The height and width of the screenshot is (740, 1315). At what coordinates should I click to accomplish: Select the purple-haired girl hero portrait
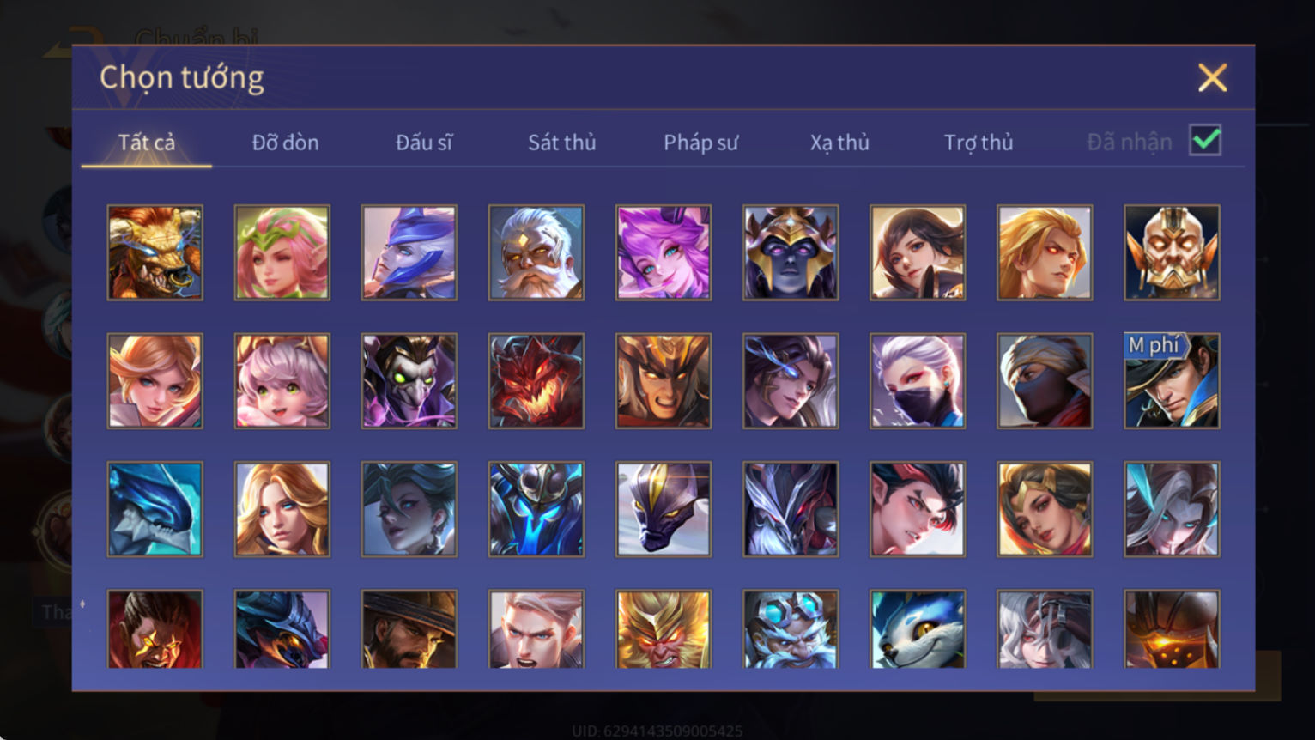tap(664, 252)
